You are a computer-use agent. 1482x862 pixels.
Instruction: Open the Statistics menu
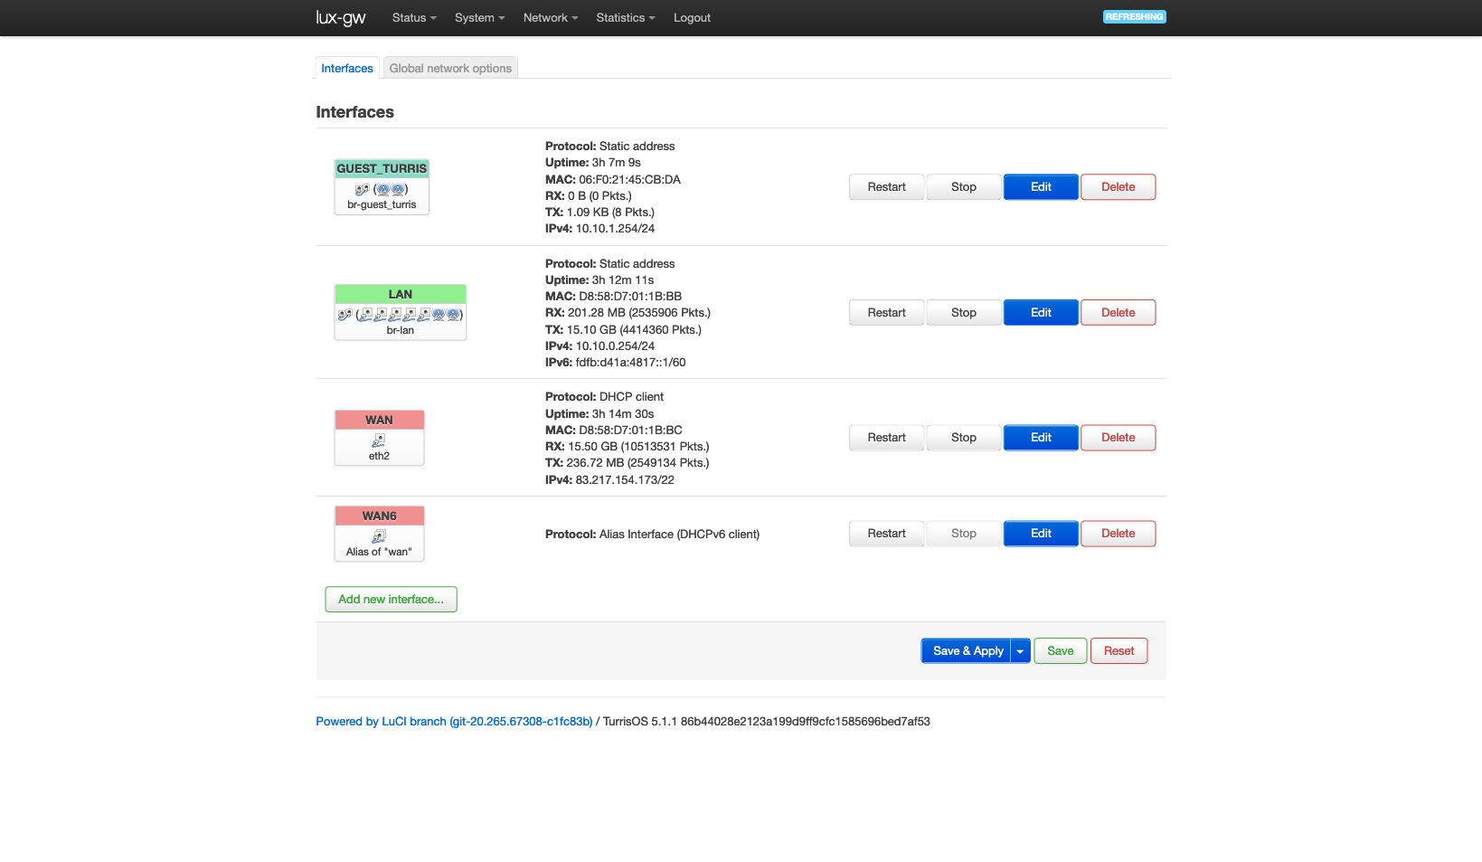(x=626, y=18)
